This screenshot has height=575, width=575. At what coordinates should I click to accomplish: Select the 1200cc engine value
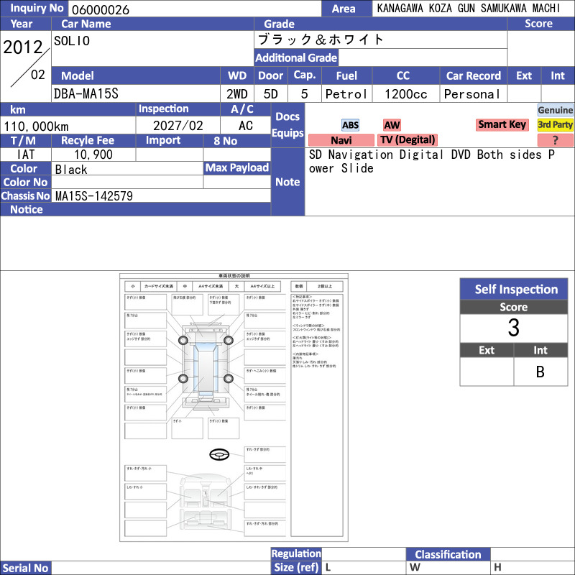coord(406,94)
